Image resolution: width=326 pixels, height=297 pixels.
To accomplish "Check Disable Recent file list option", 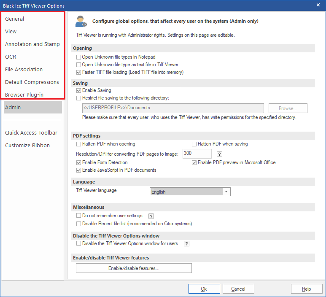I will point(78,224).
